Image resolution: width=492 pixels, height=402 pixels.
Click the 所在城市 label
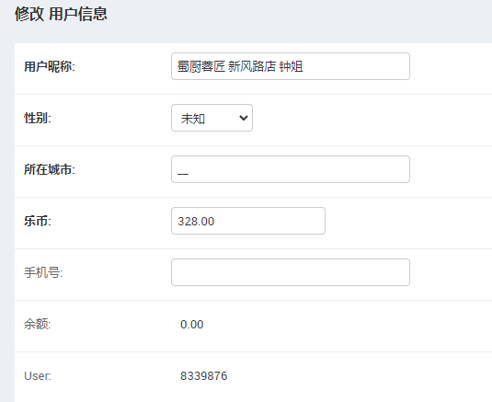[50, 169]
